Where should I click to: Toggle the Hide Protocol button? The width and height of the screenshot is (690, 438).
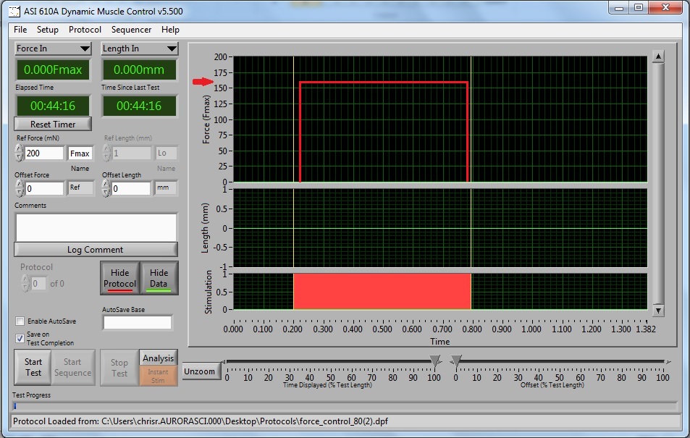coord(119,278)
